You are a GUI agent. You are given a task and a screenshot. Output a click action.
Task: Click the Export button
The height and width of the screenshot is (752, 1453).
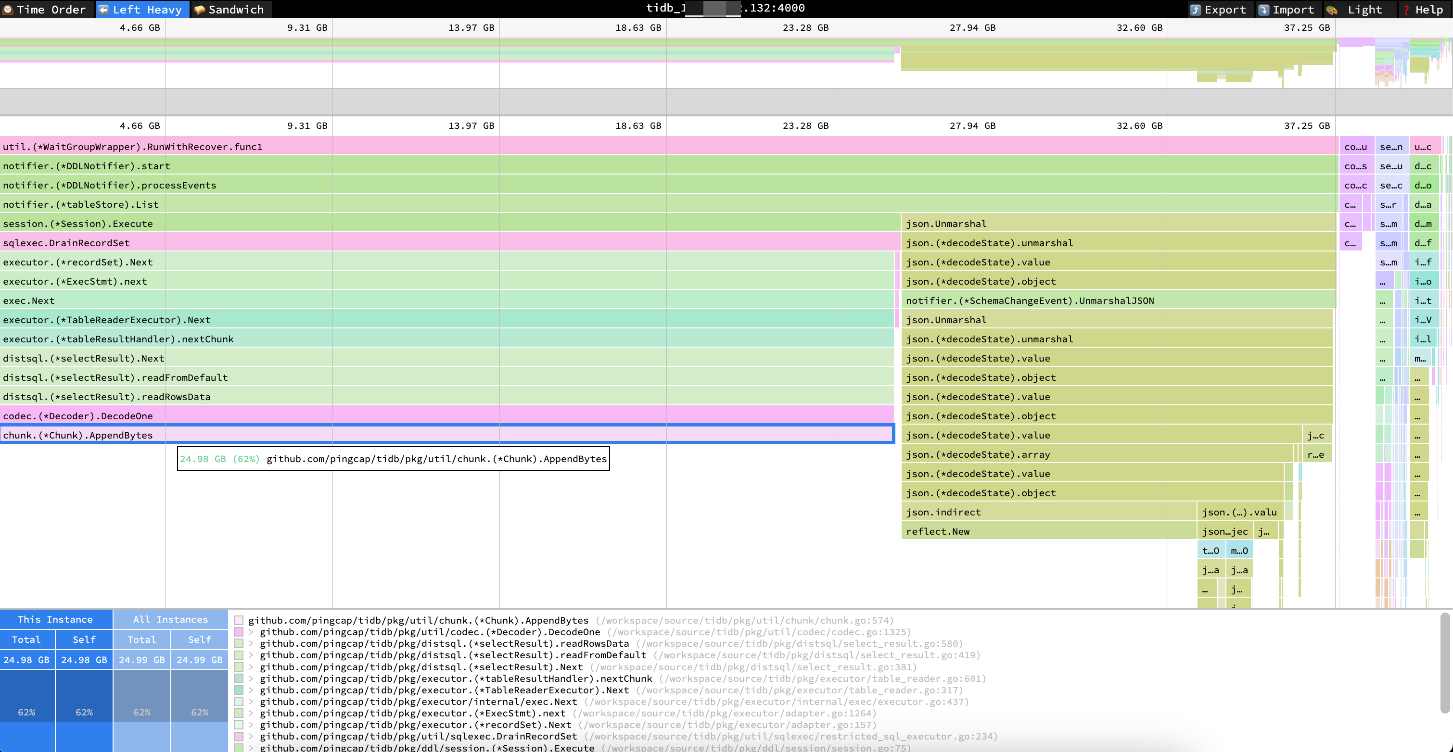[x=1221, y=10]
